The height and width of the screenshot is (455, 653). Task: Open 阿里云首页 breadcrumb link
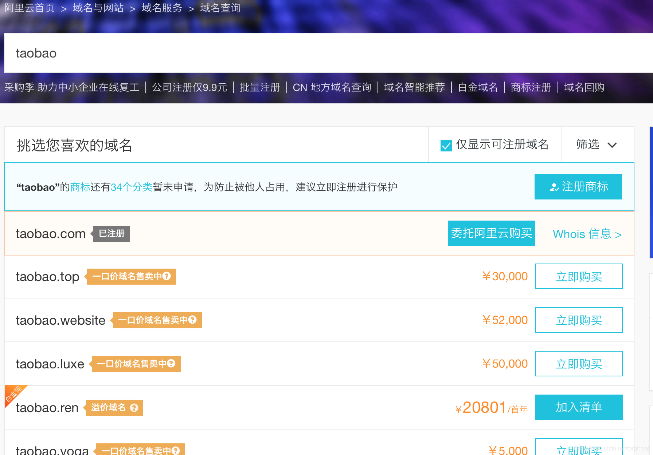30,8
